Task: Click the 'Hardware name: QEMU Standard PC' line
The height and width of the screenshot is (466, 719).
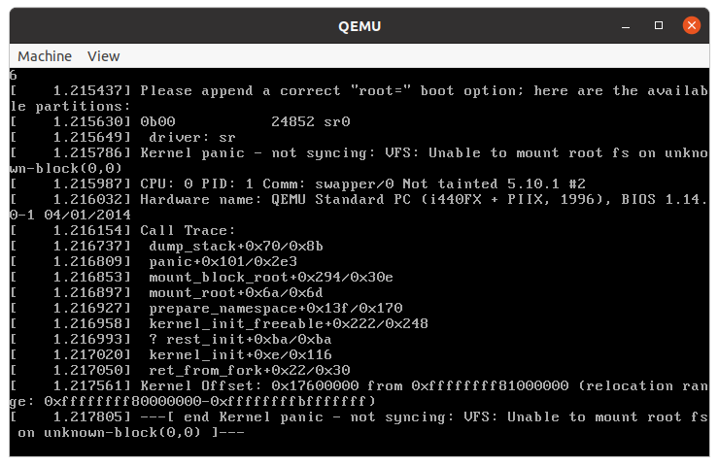Action: pyautogui.click(x=359, y=207)
